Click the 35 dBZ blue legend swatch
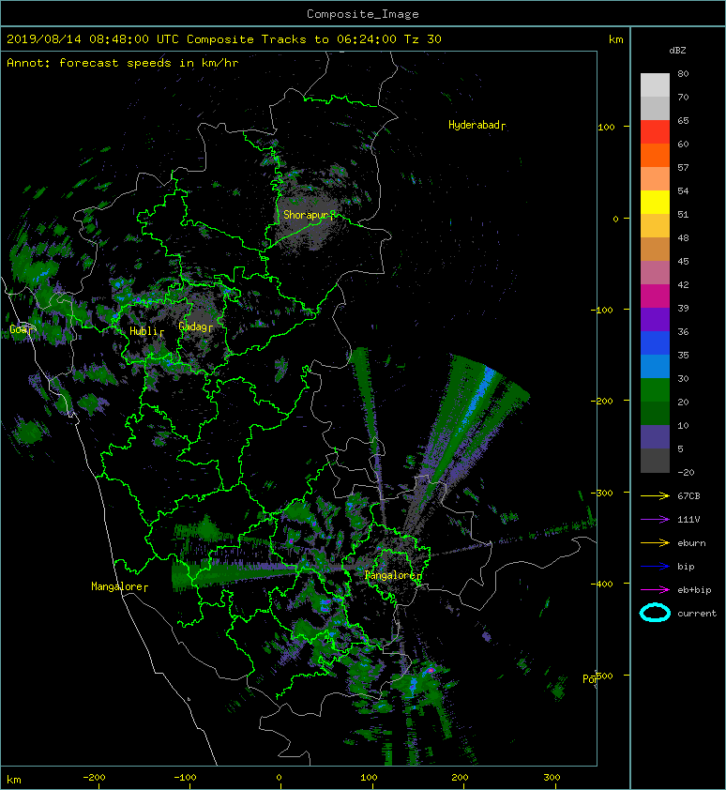 tap(655, 366)
